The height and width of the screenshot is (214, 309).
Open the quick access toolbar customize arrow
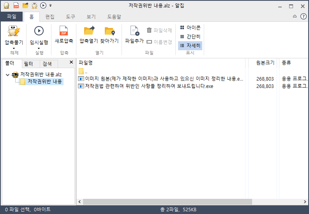click(50, 5)
